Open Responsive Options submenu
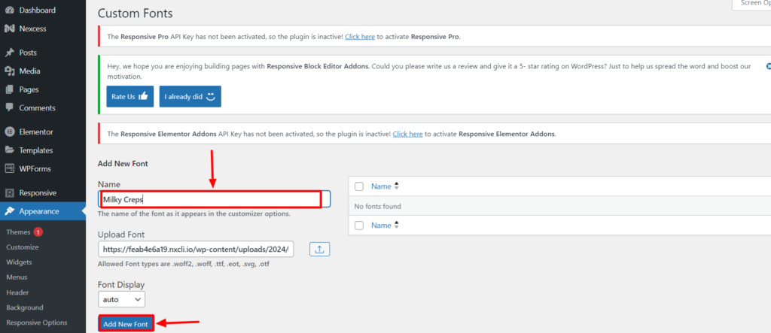This screenshot has height=333, width=771. click(x=37, y=322)
